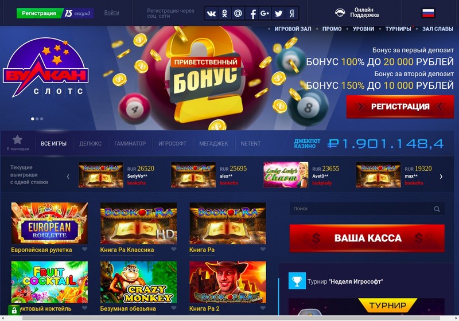Open Онлайн Поддержка headset support icon
Screen dimensions: 459x321
point(340,13)
